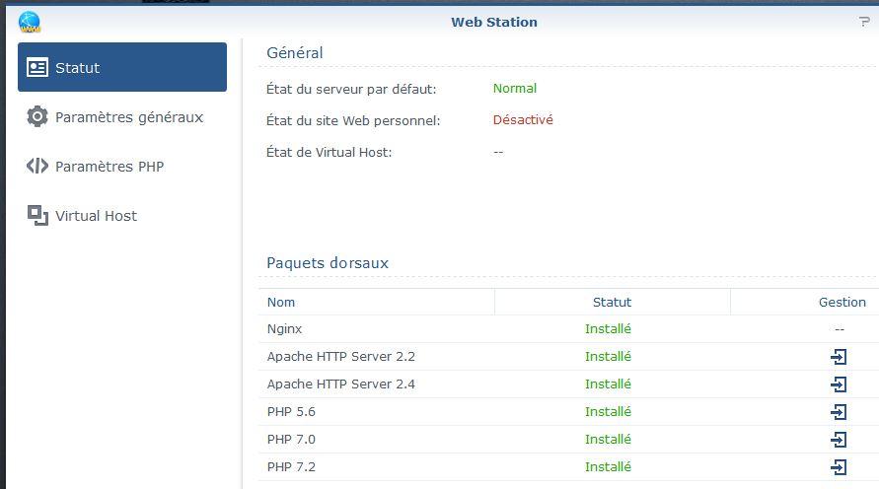Click the Nginx Gestion dashes cell
Viewport: 879px width, 489px height.
839,329
